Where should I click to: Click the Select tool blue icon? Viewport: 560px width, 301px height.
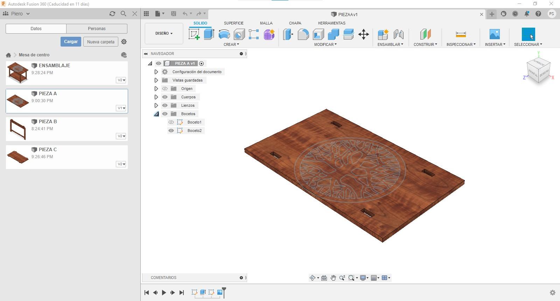528,34
